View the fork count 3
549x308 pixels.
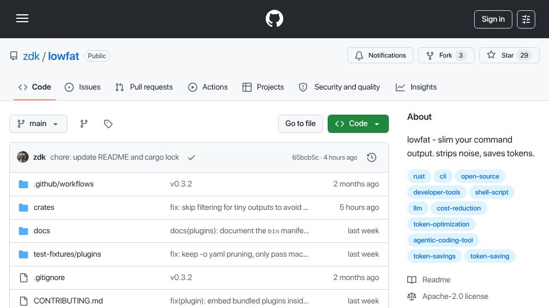point(461,55)
